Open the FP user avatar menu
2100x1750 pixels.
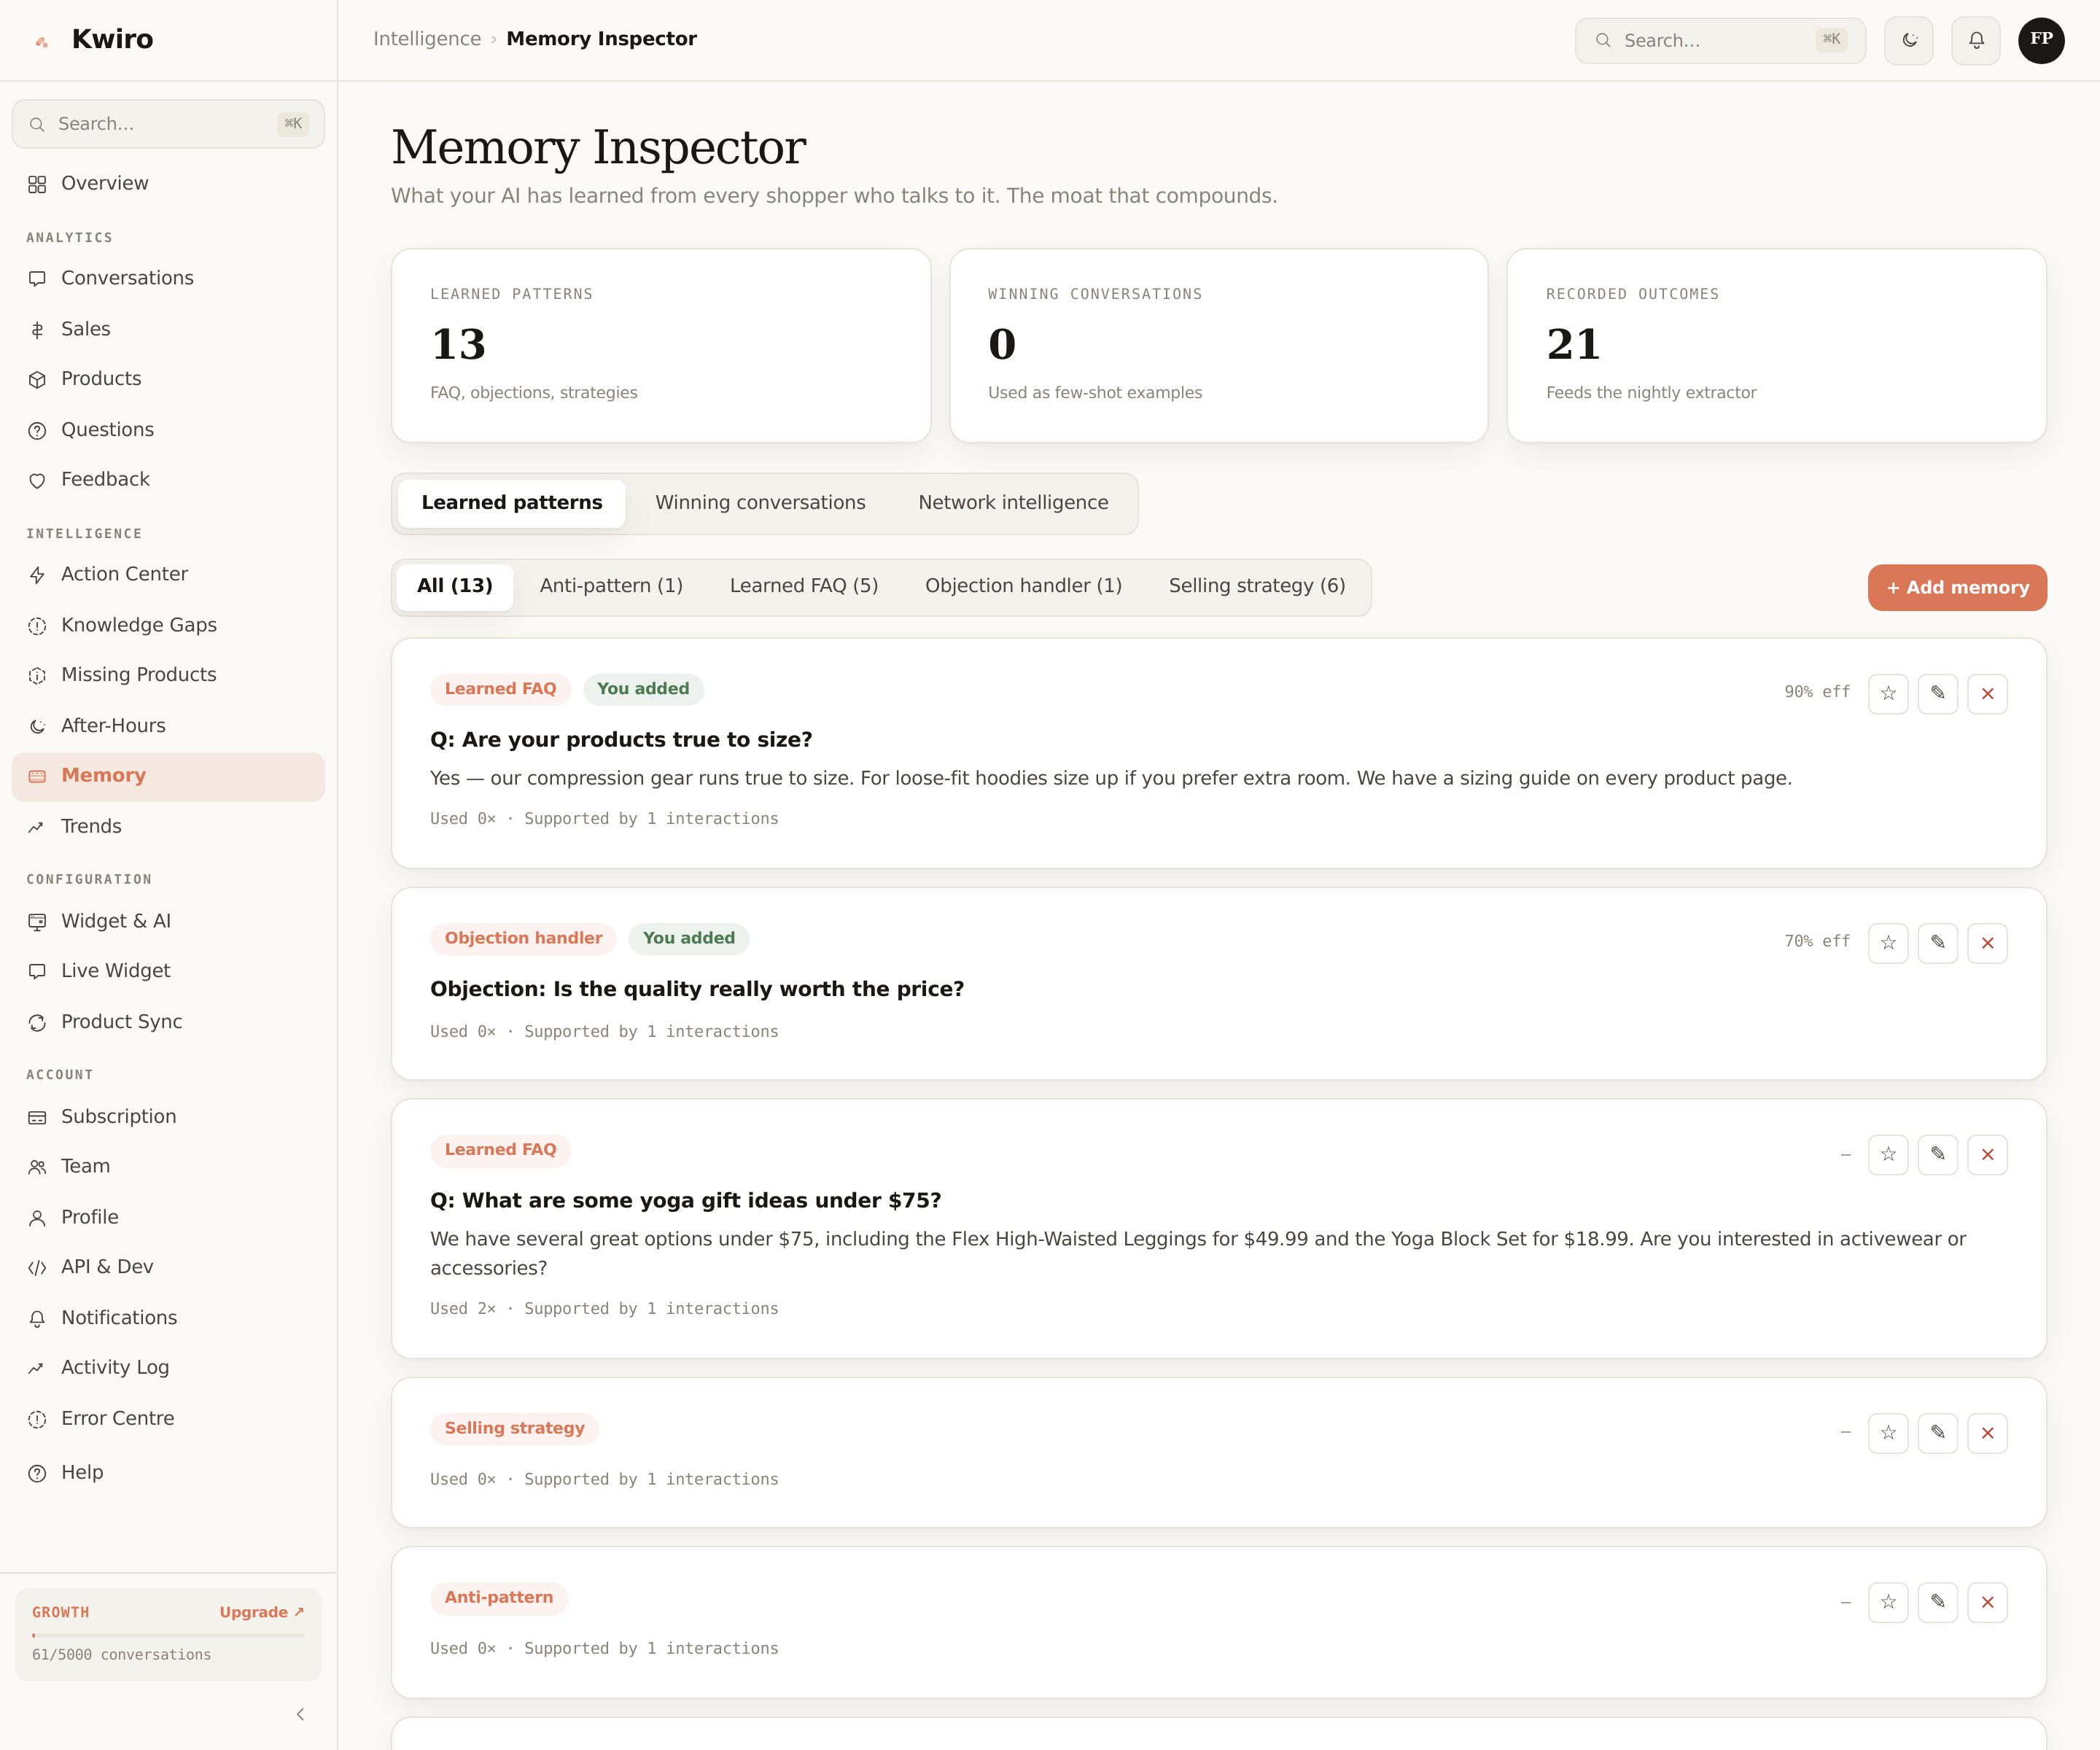coord(2041,41)
